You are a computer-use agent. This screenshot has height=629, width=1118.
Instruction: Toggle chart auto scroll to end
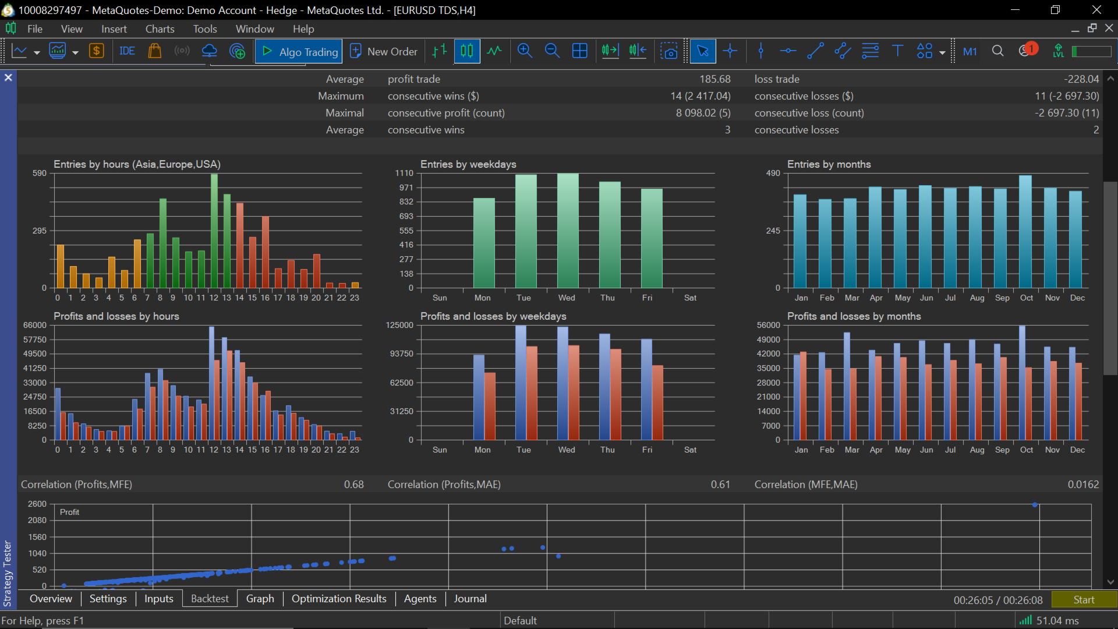click(x=610, y=51)
